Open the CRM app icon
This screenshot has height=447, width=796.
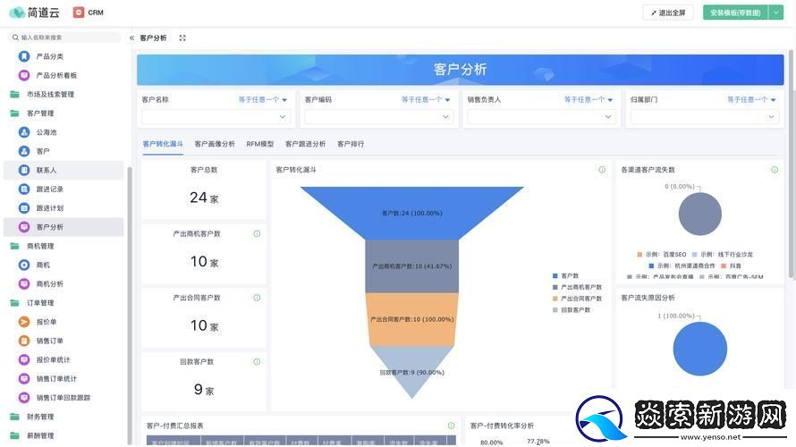pyautogui.click(x=78, y=13)
